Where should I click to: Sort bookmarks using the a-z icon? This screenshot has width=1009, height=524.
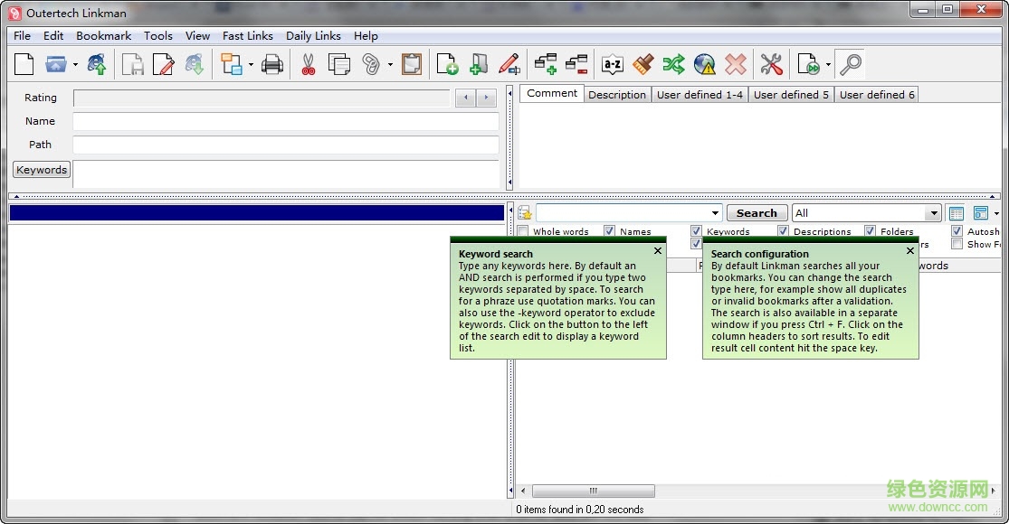(x=611, y=64)
